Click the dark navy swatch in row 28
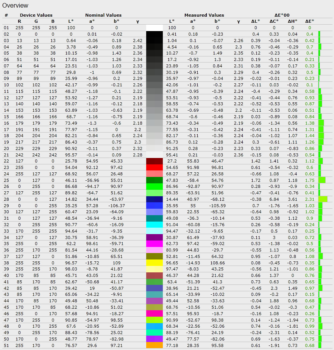334x350 pixels. pyautogui.click(x=154, y=199)
